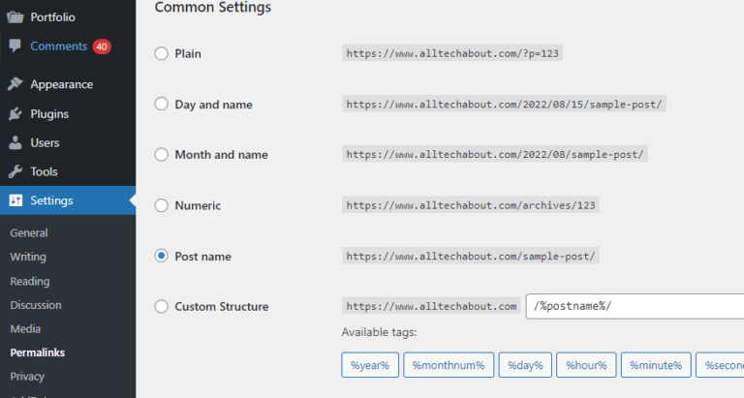This screenshot has width=744, height=398.
Task: Click the Users person icon
Action: point(15,142)
